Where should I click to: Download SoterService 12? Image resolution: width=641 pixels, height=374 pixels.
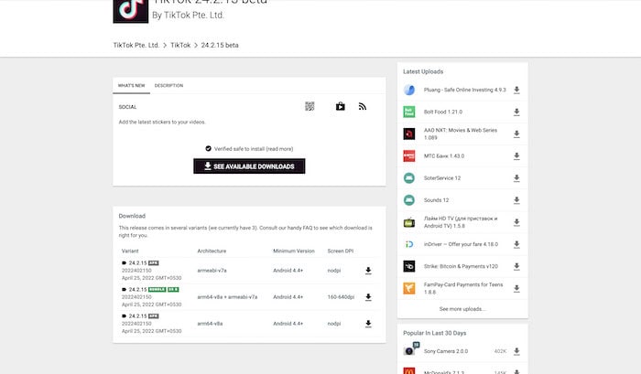516,178
